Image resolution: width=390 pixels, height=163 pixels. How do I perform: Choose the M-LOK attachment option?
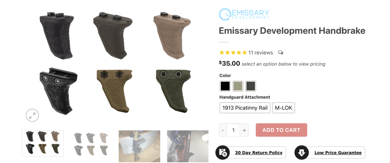pyautogui.click(x=284, y=108)
